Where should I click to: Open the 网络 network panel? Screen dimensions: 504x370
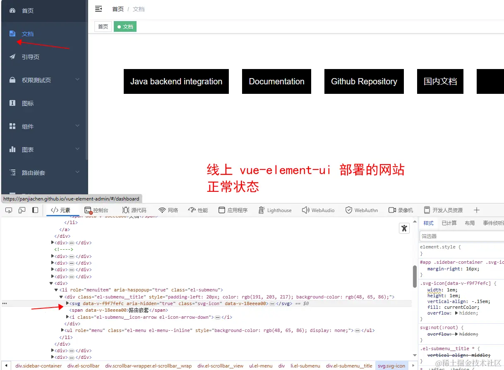click(x=168, y=210)
